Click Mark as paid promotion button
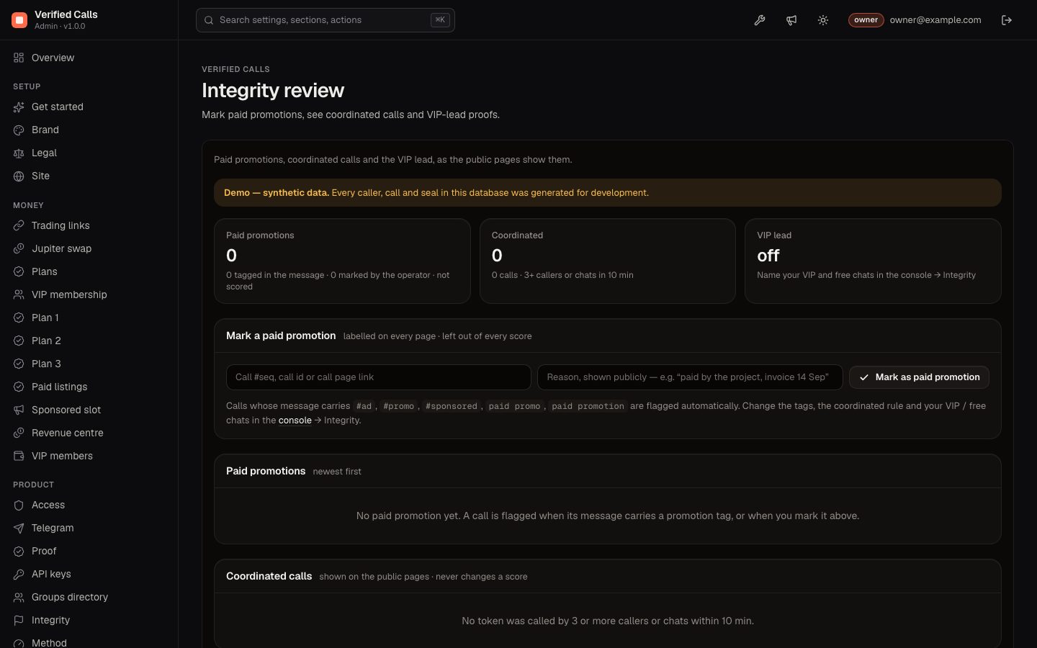 (x=919, y=377)
